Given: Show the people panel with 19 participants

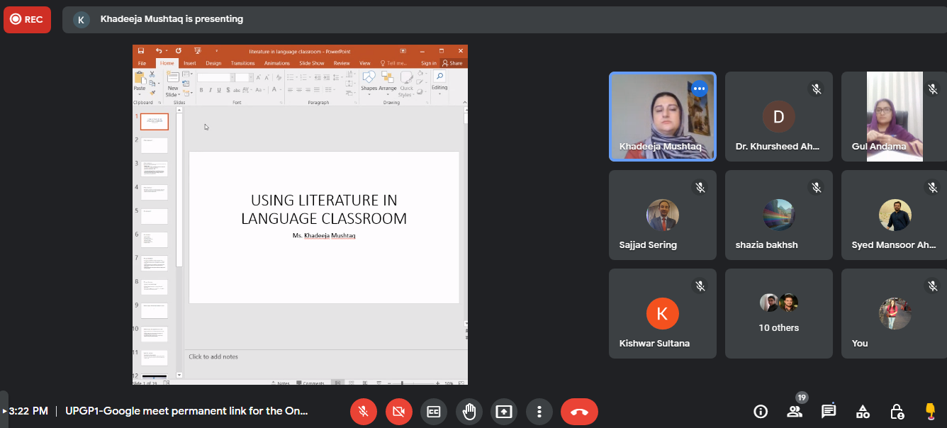Looking at the screenshot, I should [x=795, y=412].
